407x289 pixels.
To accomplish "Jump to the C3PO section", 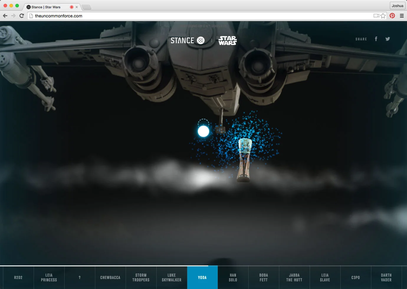I will coord(356,278).
